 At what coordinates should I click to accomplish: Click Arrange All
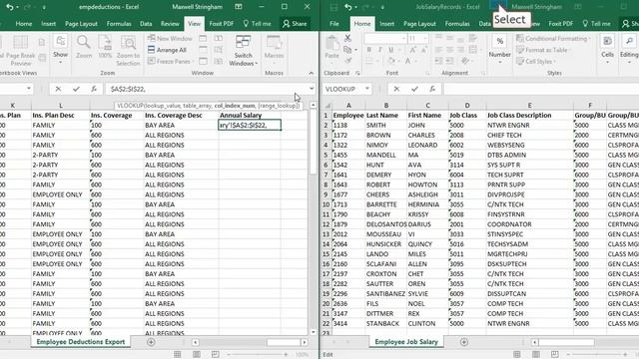[x=167, y=50]
